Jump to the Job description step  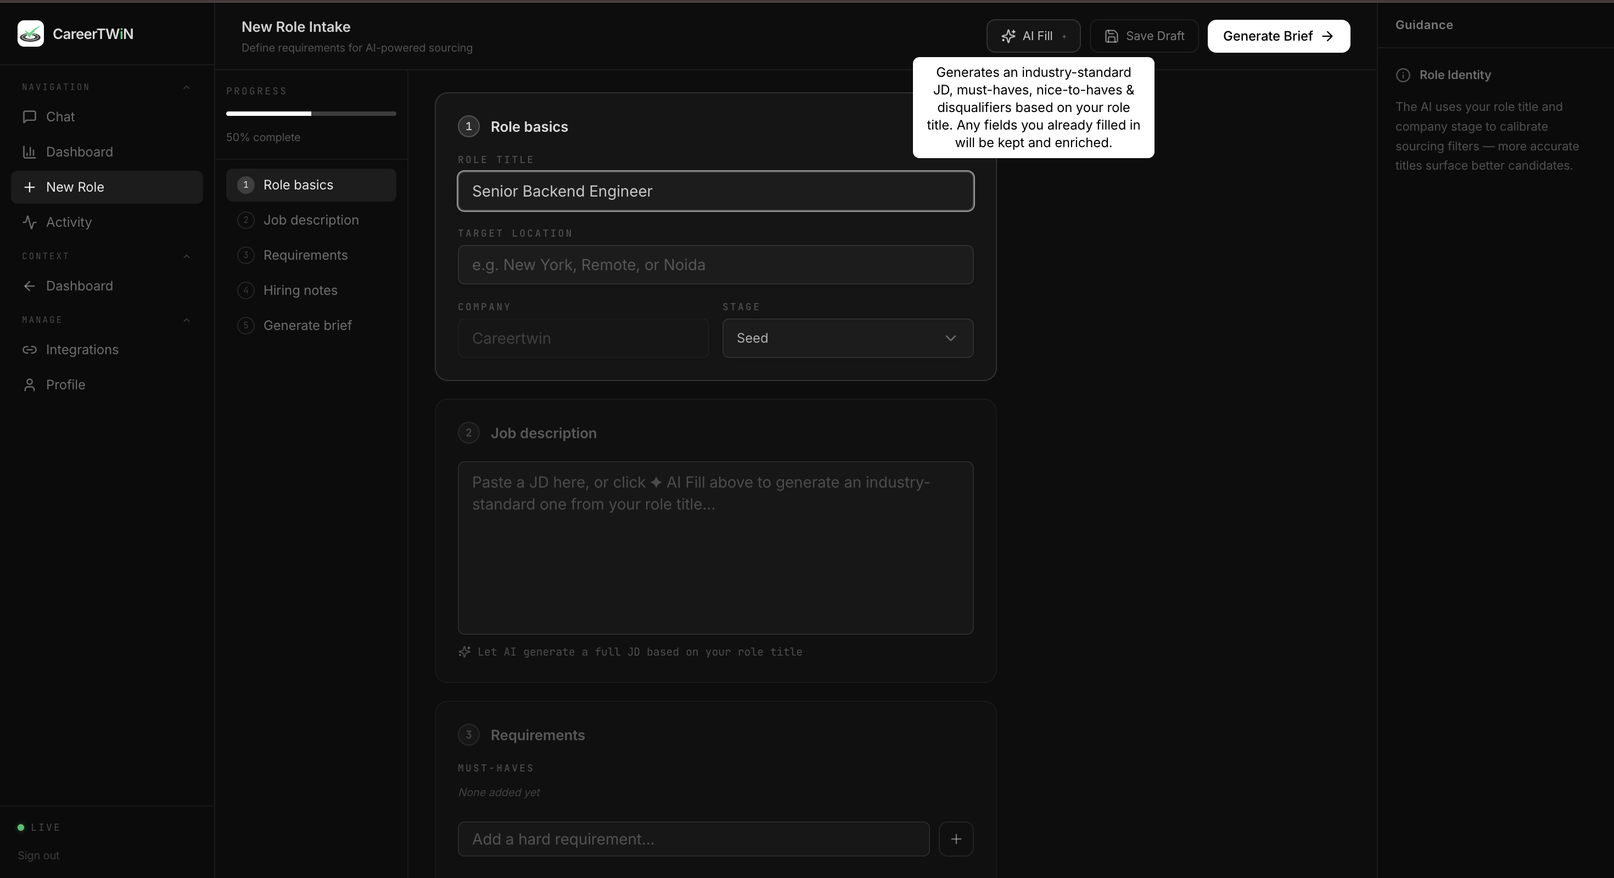(311, 220)
